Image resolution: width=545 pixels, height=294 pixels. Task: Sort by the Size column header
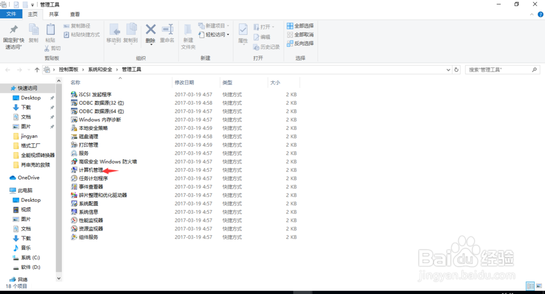click(275, 82)
